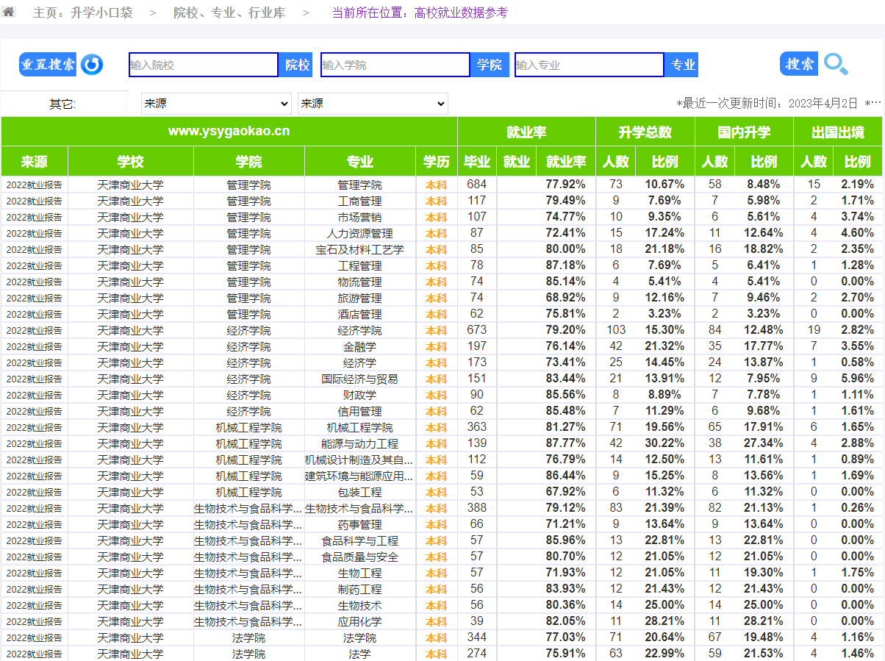Viewport: 885px width, 661px height.
Task: Click the 院校 filter button
Action: click(297, 65)
